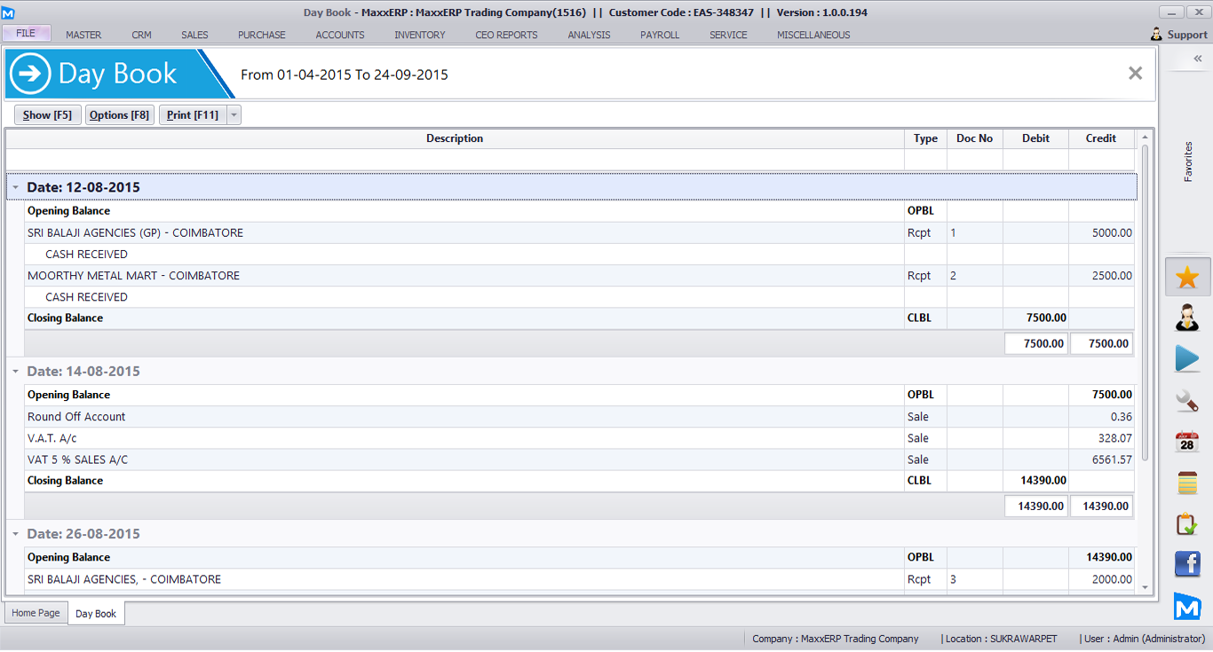Close the Day Book panel

[1135, 74]
